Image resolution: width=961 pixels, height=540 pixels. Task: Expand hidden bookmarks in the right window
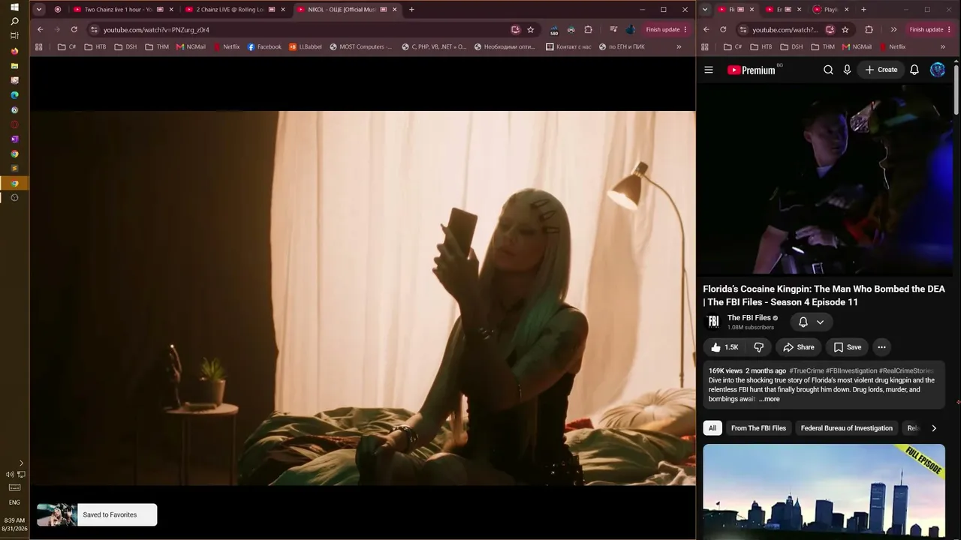tap(943, 46)
